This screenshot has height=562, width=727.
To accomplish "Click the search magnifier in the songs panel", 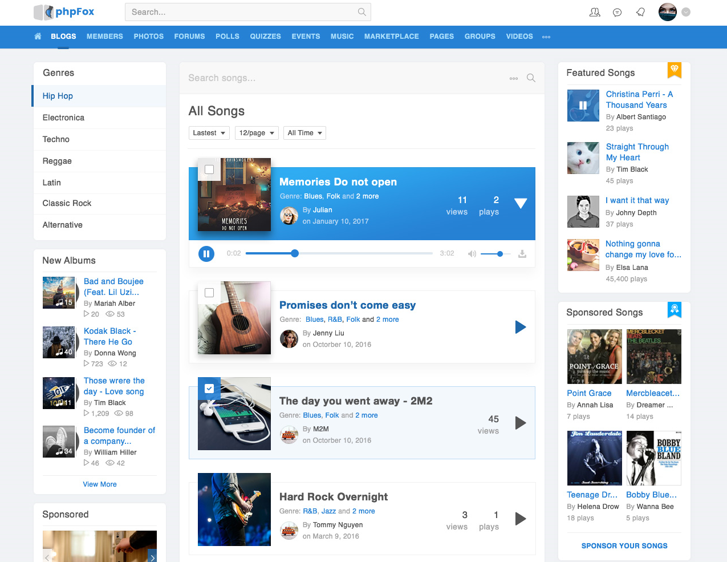I will tap(530, 78).
